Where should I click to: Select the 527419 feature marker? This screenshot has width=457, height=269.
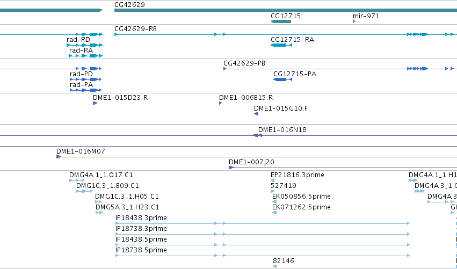272,191
